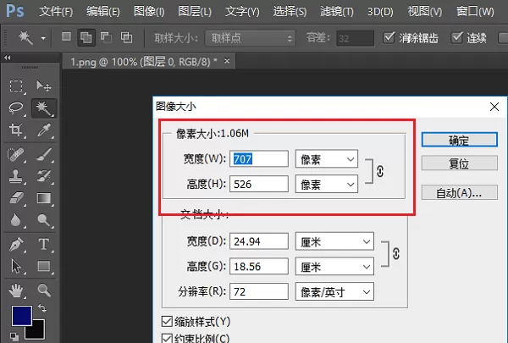Viewport: 508px width, 343px height.
Task: Select the Pen tool
Action: 16,244
